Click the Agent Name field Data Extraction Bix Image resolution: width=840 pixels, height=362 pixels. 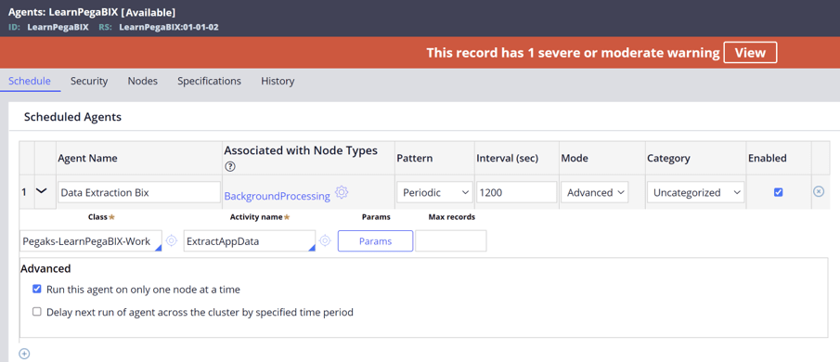pos(138,192)
